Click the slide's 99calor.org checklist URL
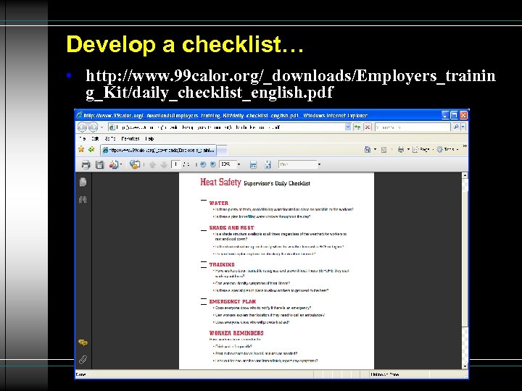Screen dimensions: 522x391 coord(291,84)
